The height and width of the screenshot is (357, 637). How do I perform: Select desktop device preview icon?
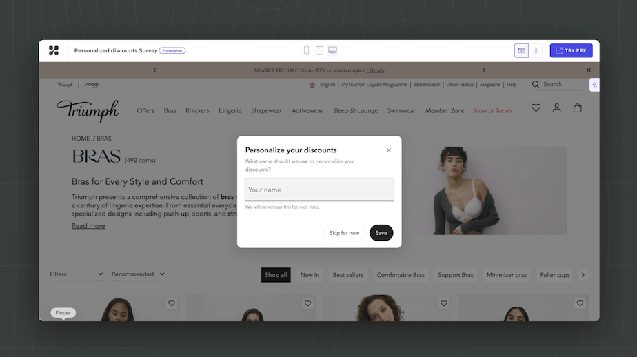(333, 50)
